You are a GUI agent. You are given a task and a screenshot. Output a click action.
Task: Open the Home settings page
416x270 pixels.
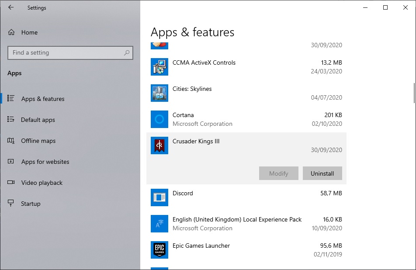(x=29, y=32)
